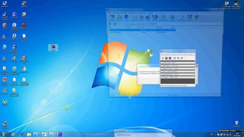Click the Protect icon in WinRAR toolbar

(190, 18)
